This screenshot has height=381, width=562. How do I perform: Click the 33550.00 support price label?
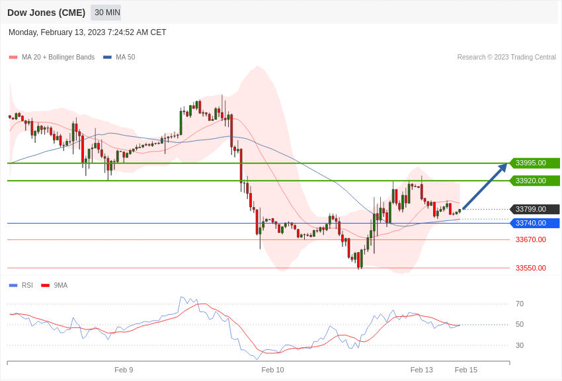[531, 268]
